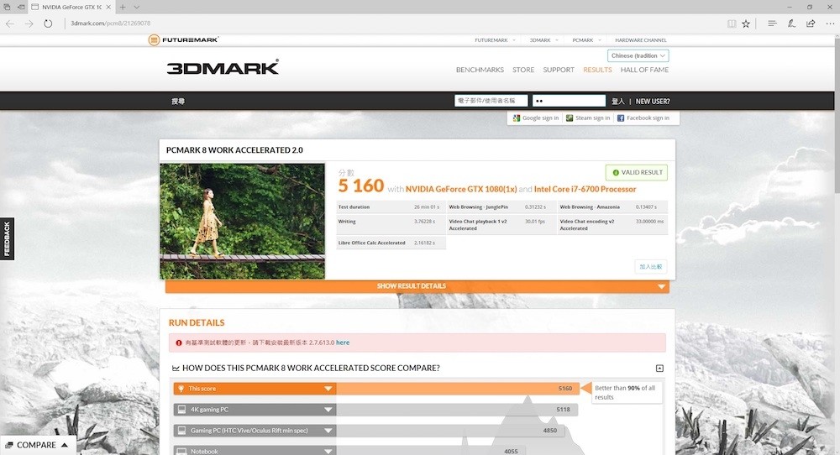The width and height of the screenshot is (840, 455).
Task: Add page to favorites star icon
Action: 746,24
